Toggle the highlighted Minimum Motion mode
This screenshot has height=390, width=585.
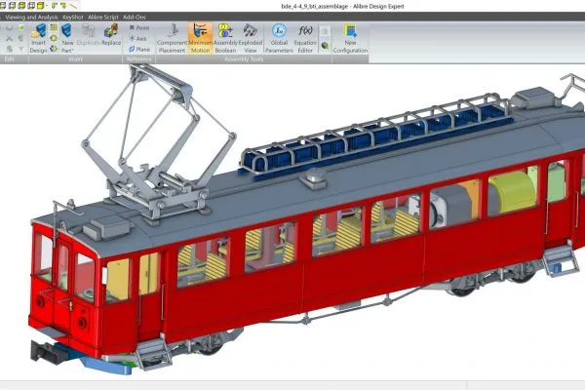(x=200, y=38)
